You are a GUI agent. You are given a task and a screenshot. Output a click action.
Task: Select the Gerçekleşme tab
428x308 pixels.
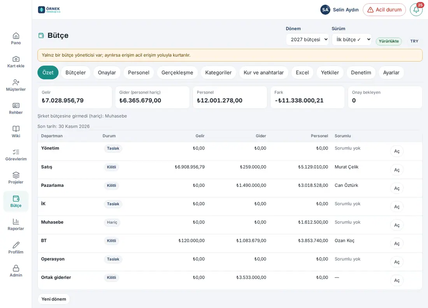(x=177, y=73)
